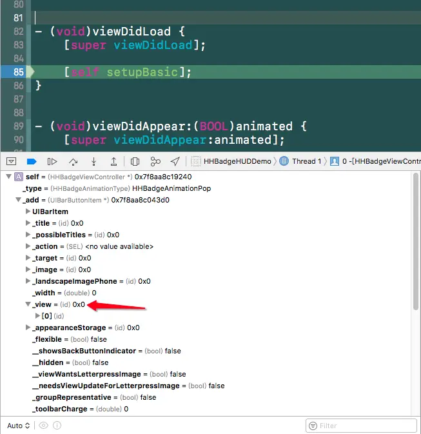421x434 pixels.
Task: Expand the _possibleTitles variable
Action: [x=28, y=235]
